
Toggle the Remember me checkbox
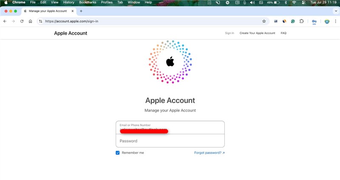(x=118, y=153)
